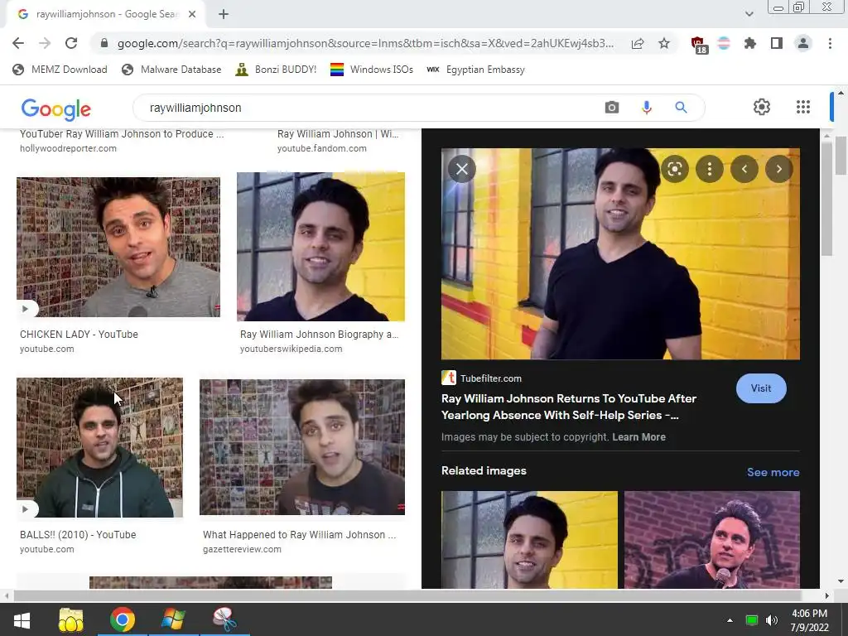This screenshot has height=636, width=848.
Task: Open Google quick settings gear
Action: (x=762, y=107)
